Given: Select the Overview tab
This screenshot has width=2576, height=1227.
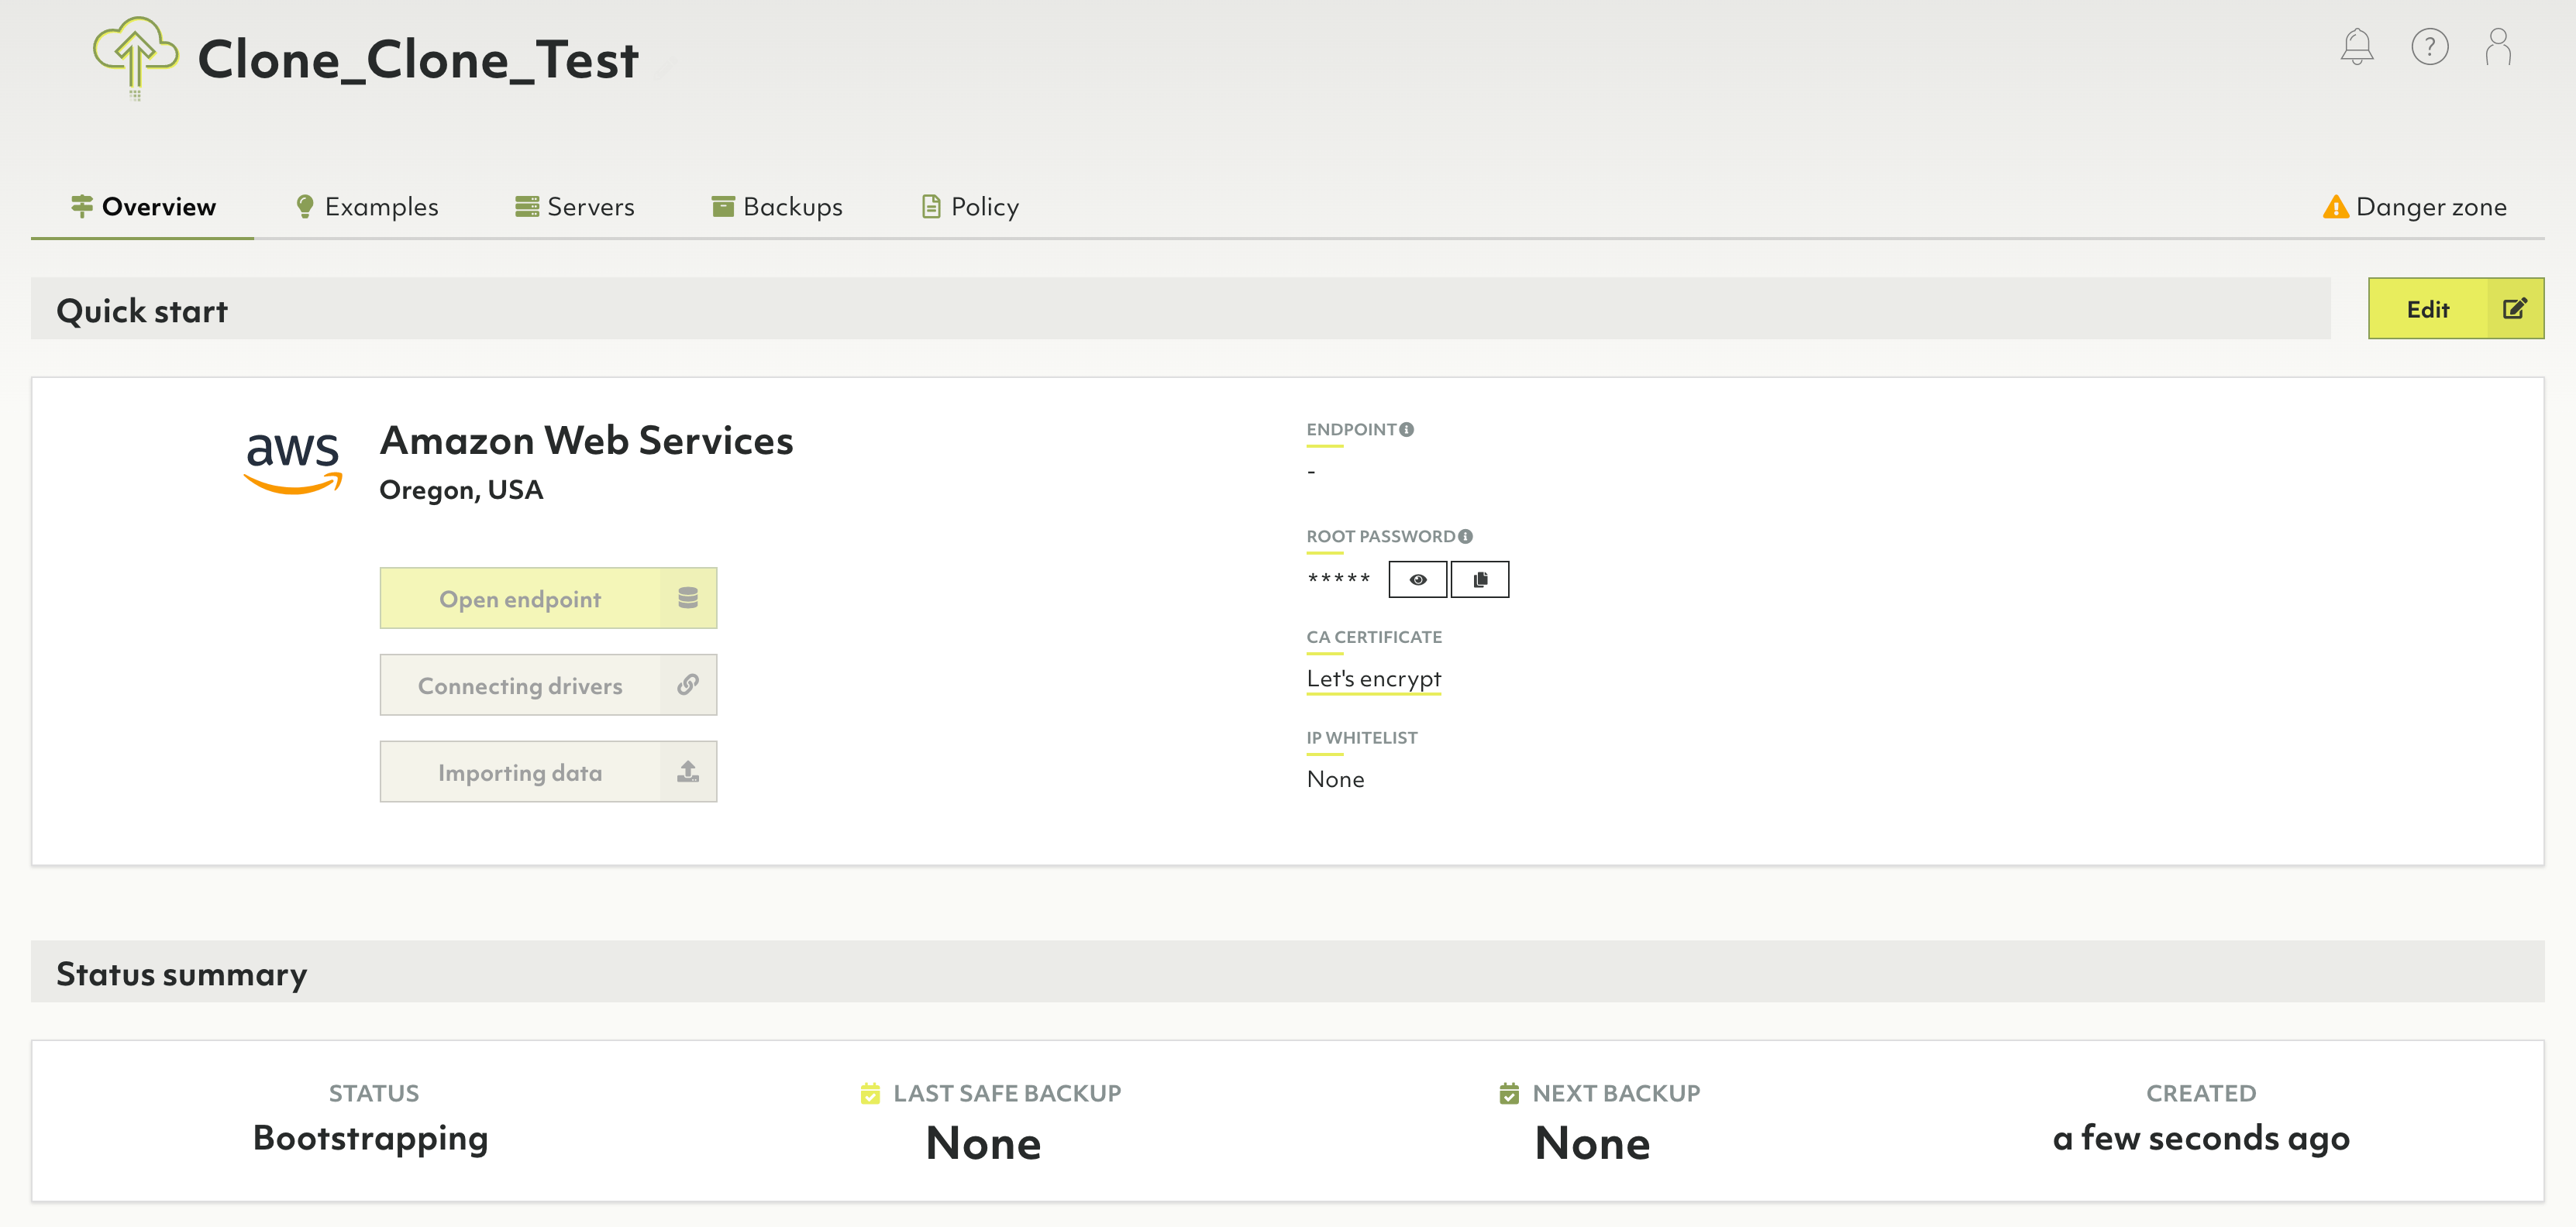Looking at the screenshot, I should tap(143, 207).
